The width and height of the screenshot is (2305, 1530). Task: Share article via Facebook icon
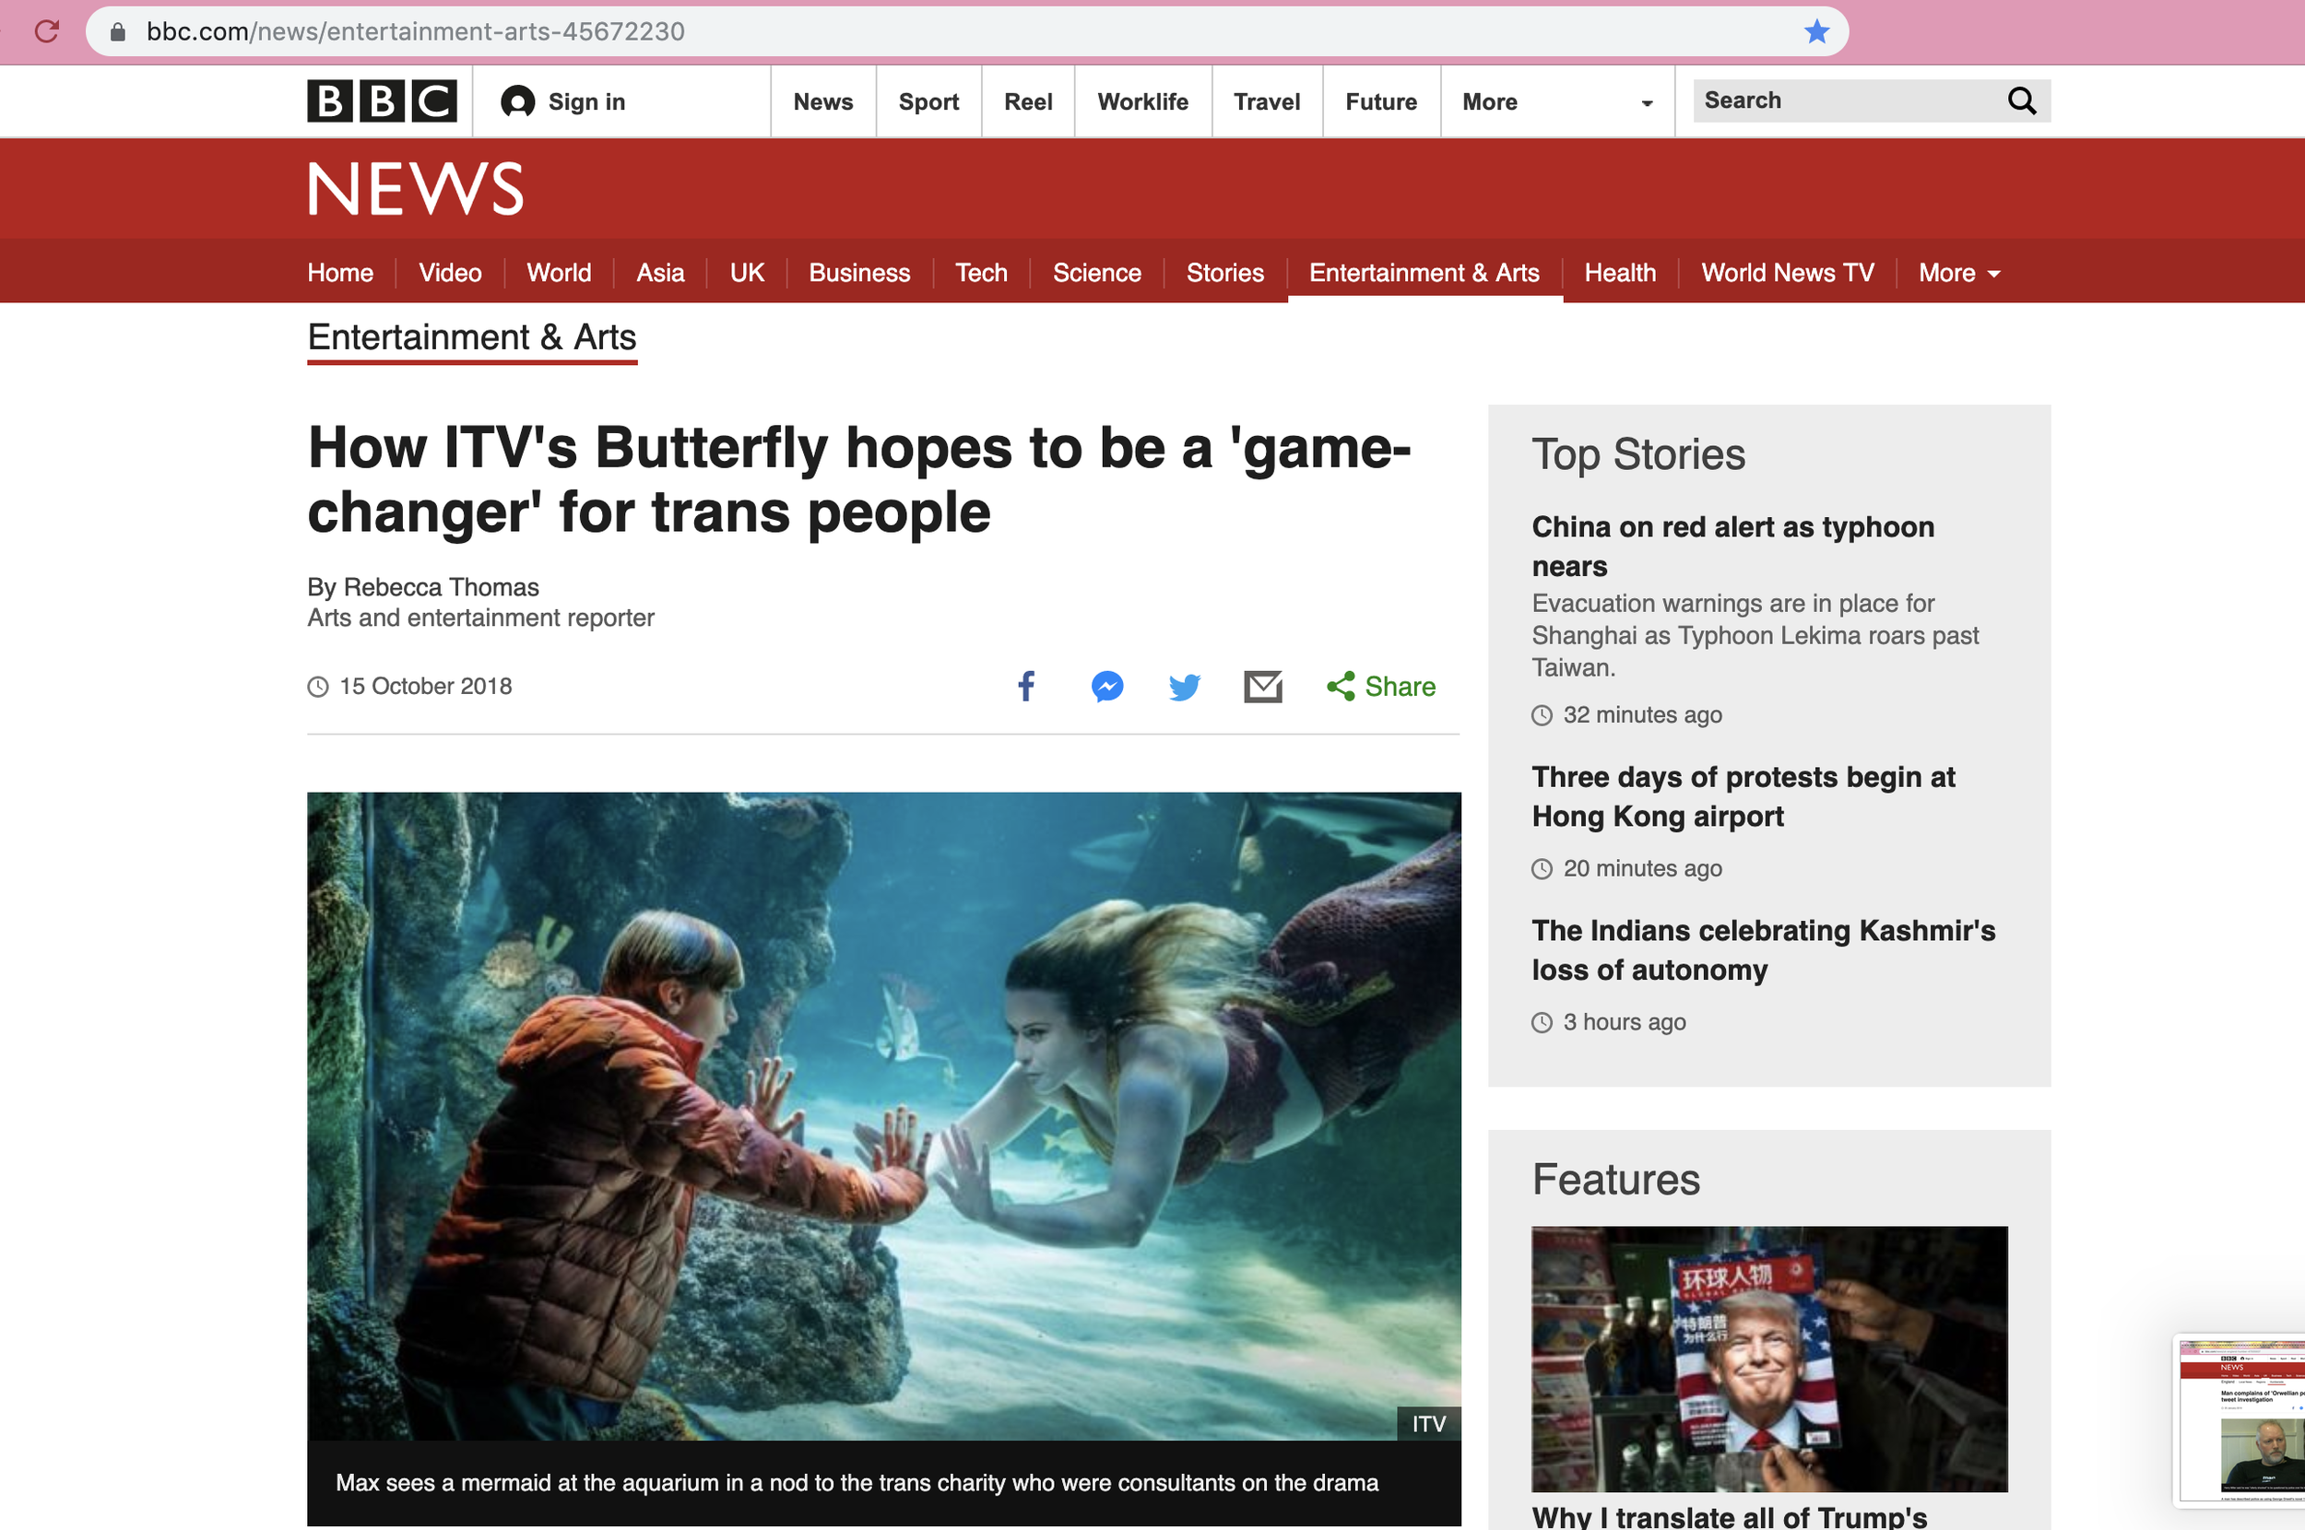pyautogui.click(x=1025, y=686)
